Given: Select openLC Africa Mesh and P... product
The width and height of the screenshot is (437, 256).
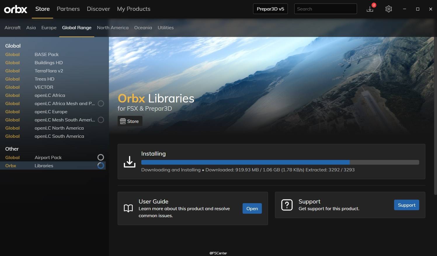Looking at the screenshot, I should 53,103.
